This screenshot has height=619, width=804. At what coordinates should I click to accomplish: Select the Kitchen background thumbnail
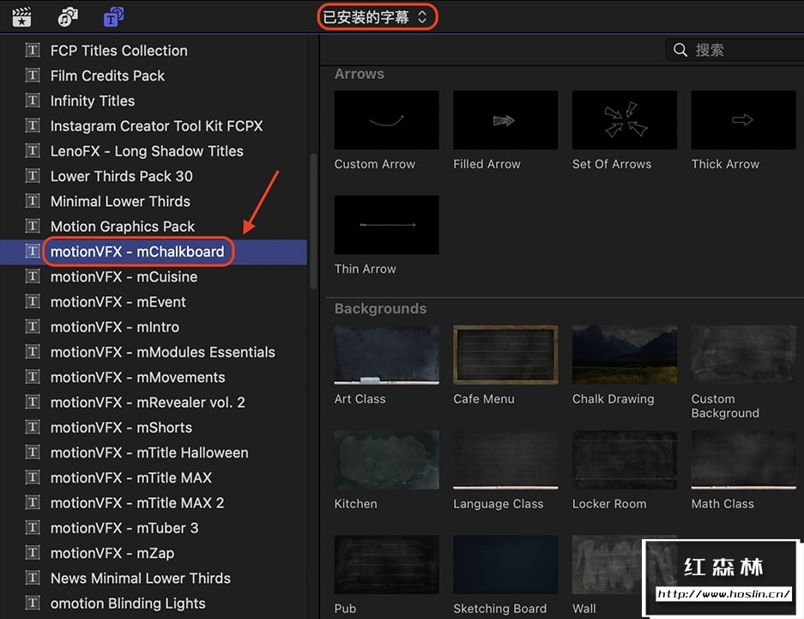click(x=387, y=459)
